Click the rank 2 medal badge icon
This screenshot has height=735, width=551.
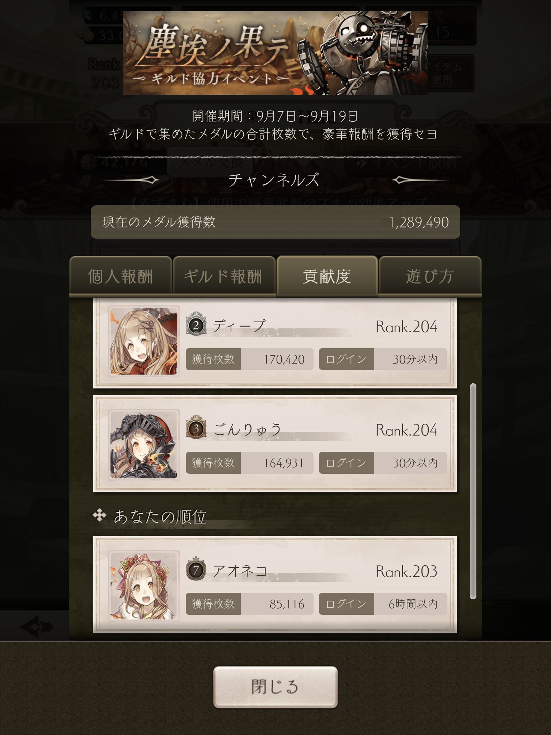[x=196, y=324]
